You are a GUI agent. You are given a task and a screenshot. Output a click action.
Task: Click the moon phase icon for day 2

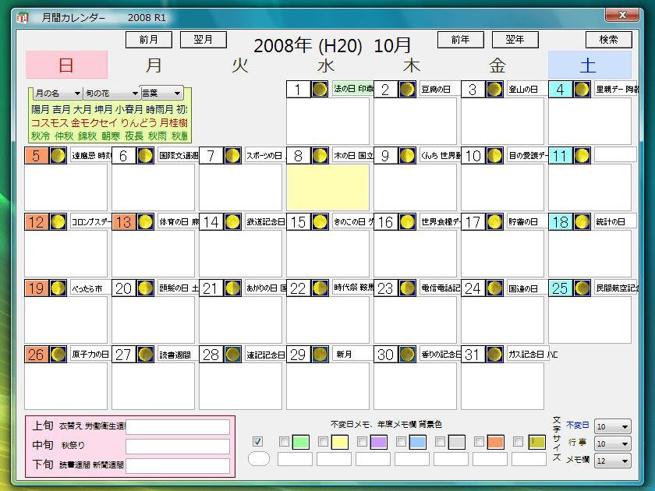pyautogui.click(x=407, y=90)
